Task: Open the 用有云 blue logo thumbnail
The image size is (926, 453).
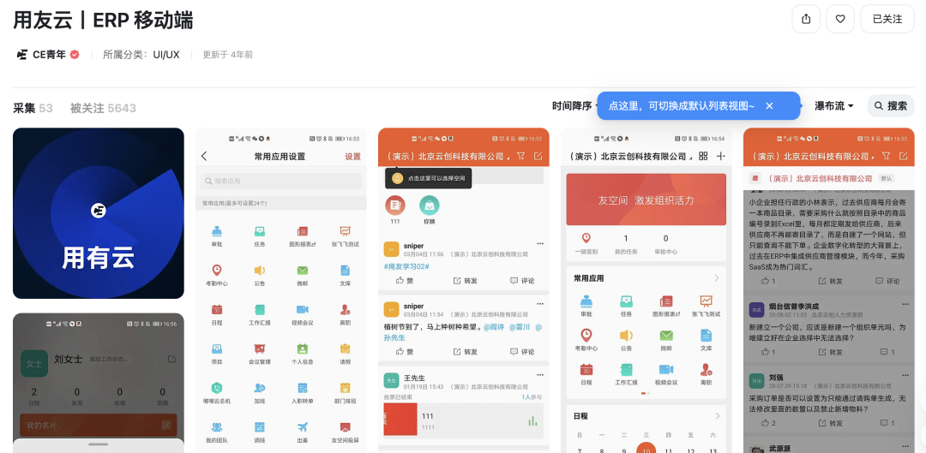Action: (x=98, y=213)
